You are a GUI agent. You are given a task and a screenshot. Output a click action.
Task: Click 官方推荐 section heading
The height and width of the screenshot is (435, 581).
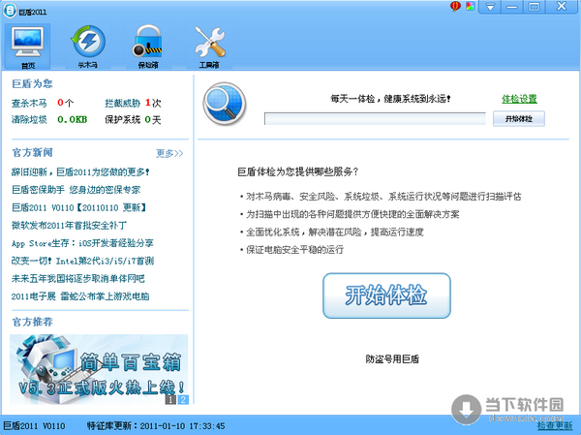click(x=33, y=322)
